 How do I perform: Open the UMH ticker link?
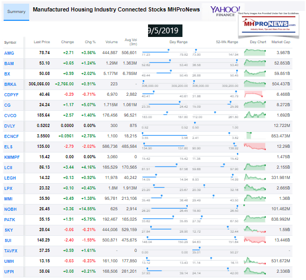(x=9, y=261)
